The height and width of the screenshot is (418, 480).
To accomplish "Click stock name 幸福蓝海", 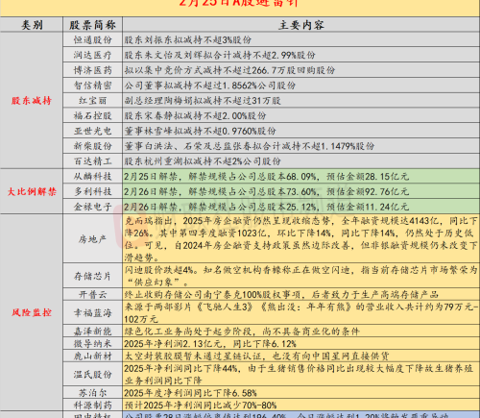I will pyautogui.click(x=92, y=312).
